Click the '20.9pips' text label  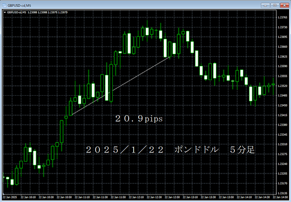(x=139, y=119)
